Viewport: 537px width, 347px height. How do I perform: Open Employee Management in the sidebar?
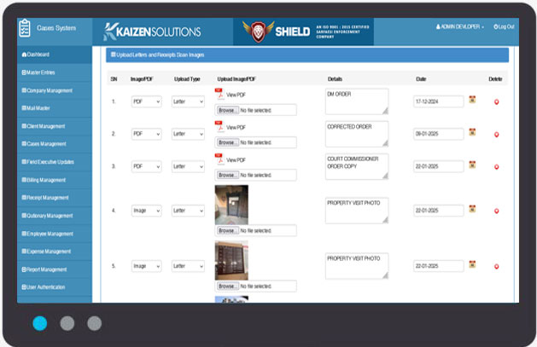[x=55, y=234]
